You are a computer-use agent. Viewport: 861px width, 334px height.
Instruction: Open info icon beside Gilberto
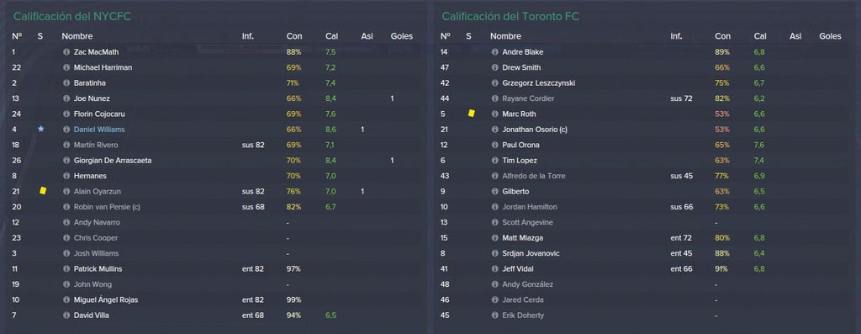[x=494, y=192]
